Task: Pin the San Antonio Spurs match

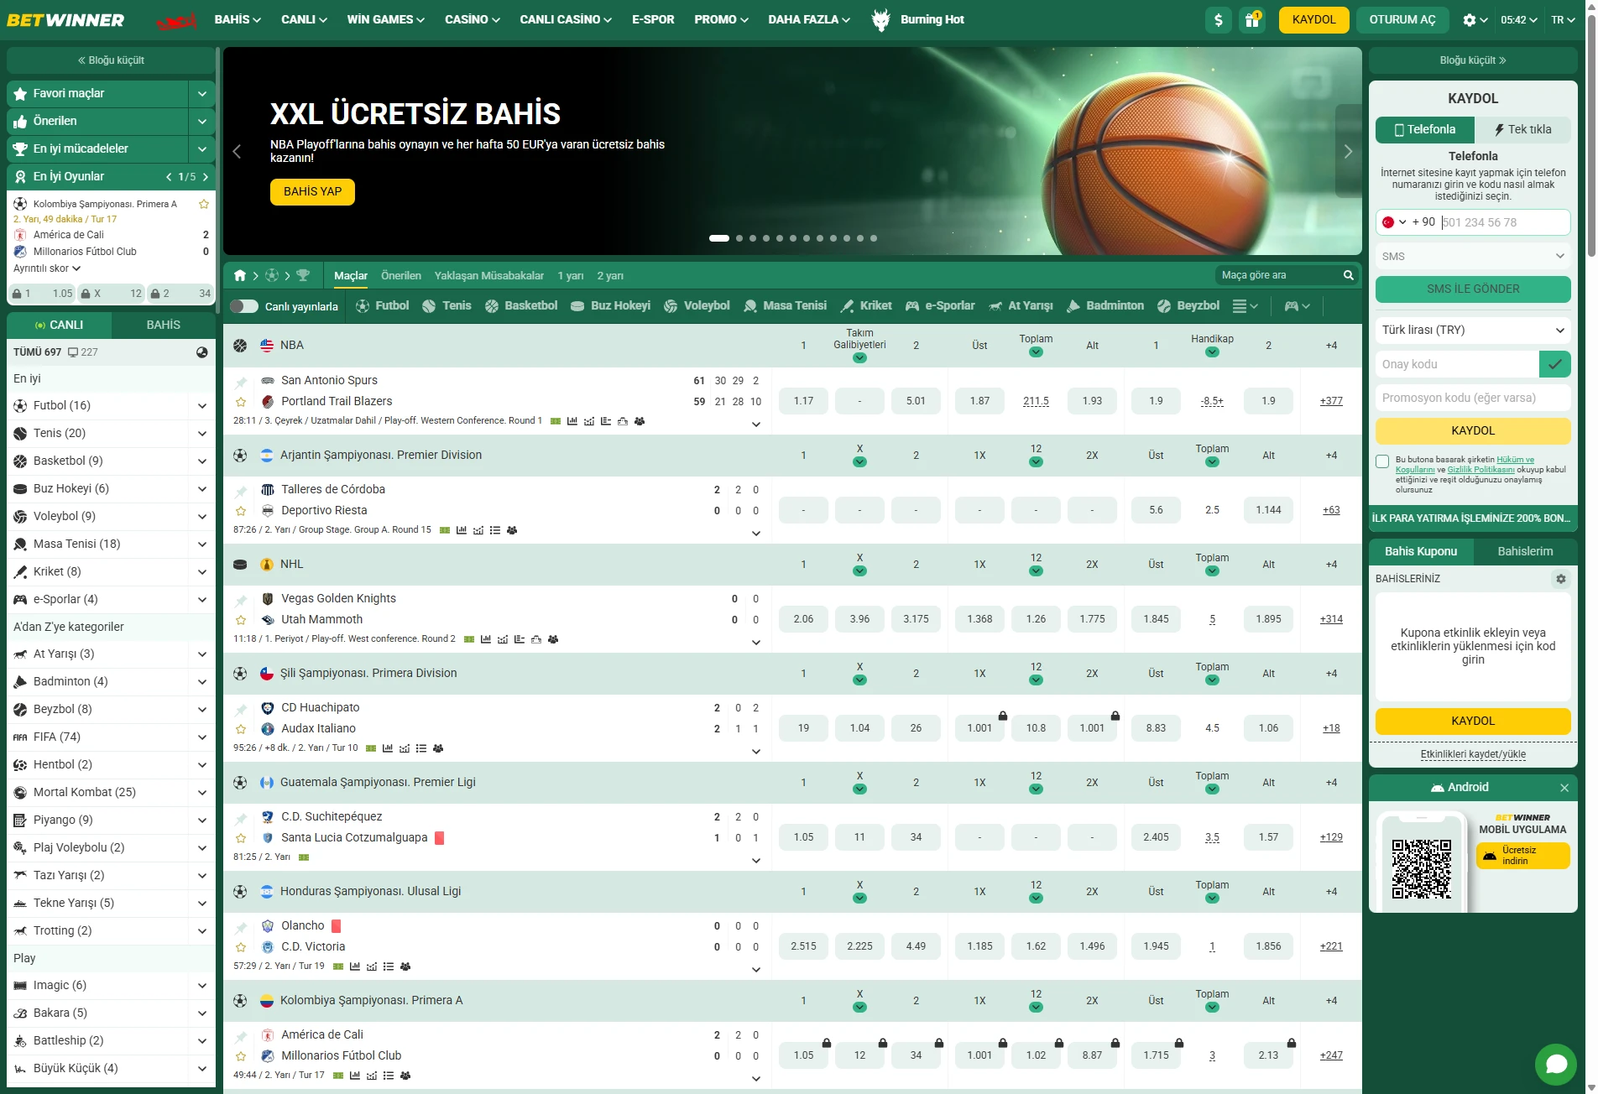Action: 241,382
